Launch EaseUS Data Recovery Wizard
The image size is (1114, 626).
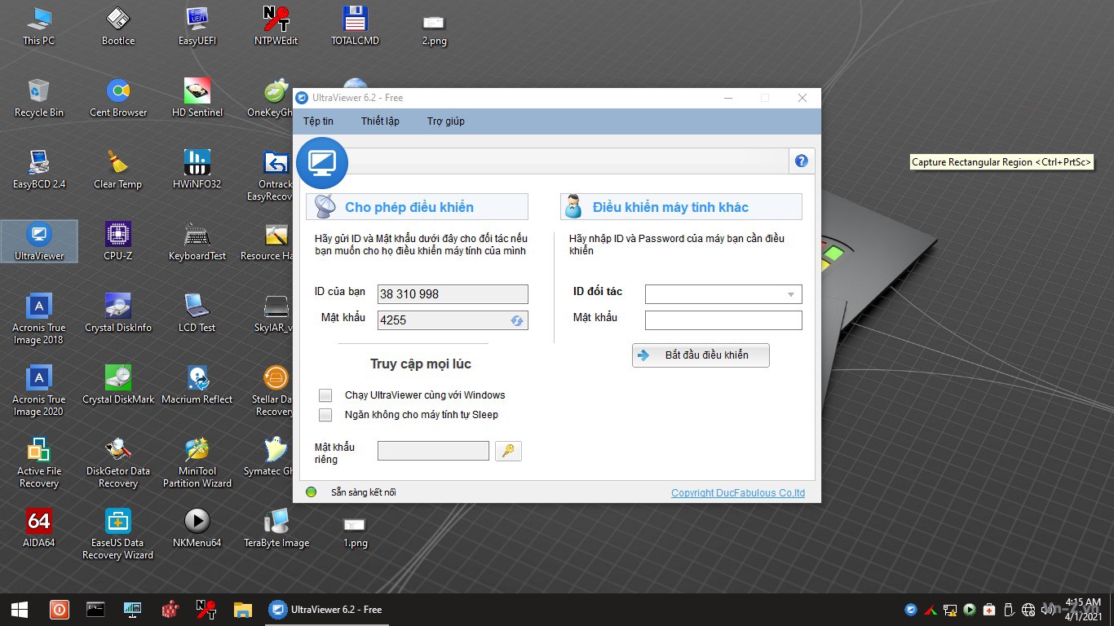(x=118, y=534)
